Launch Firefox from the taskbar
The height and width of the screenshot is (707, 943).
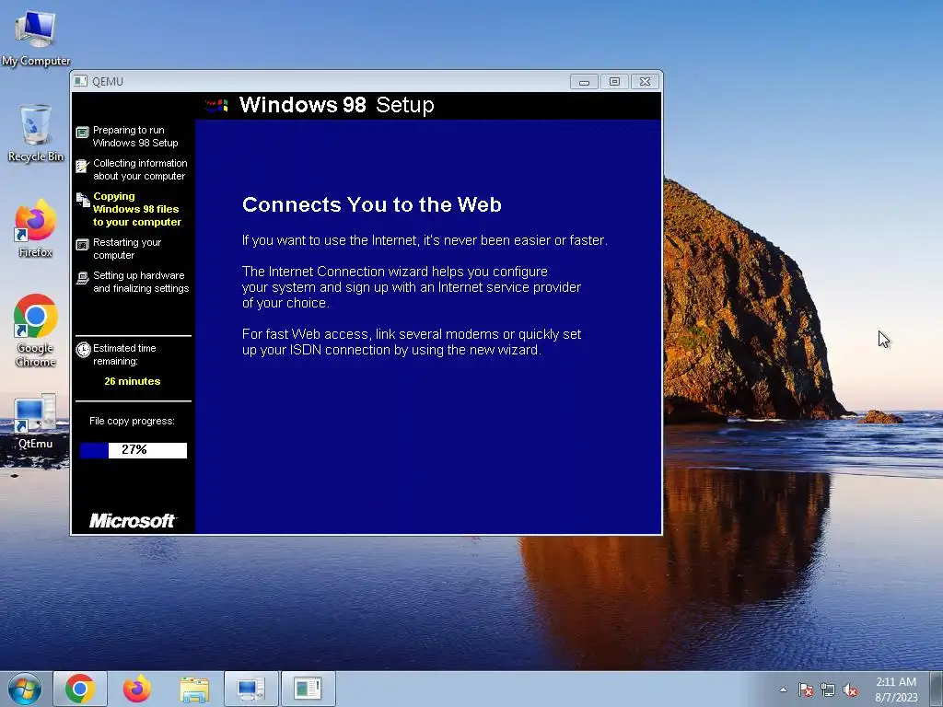tap(137, 689)
